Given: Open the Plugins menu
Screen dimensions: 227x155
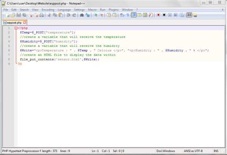Looking at the screenshot, I should pos(113,10).
